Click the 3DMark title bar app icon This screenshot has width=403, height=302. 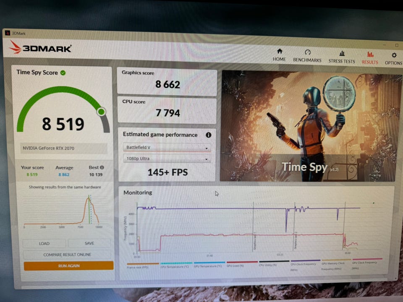click(x=8, y=33)
